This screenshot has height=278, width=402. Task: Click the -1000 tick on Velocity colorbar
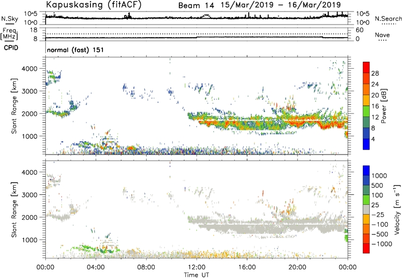point(381,244)
